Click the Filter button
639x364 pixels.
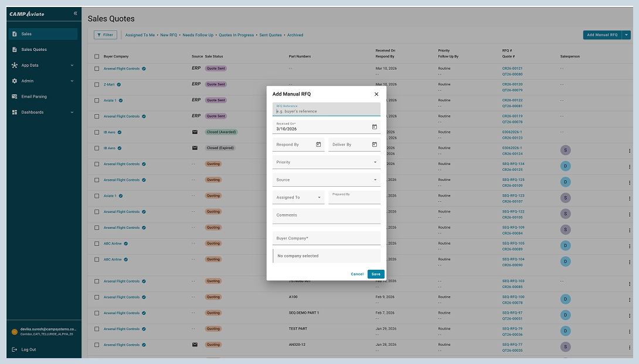pyautogui.click(x=105, y=35)
